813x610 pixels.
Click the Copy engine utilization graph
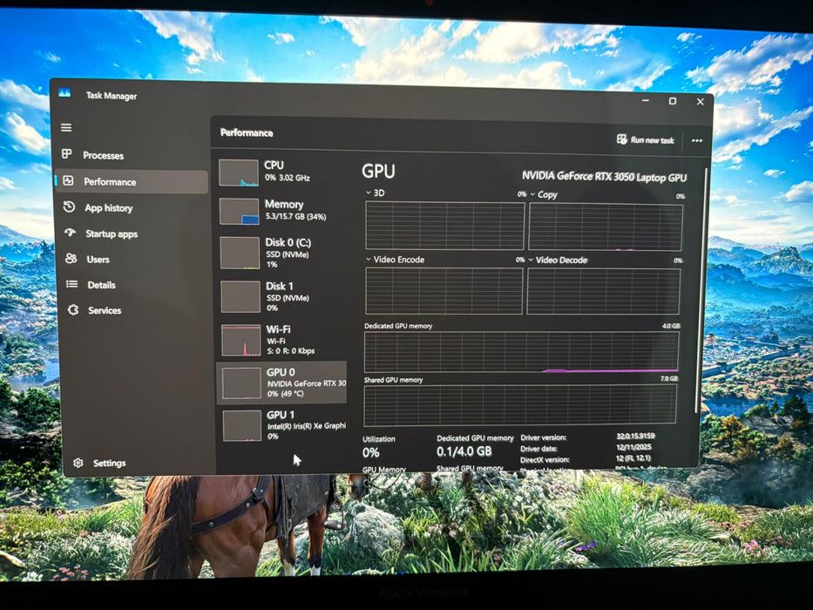coord(605,227)
